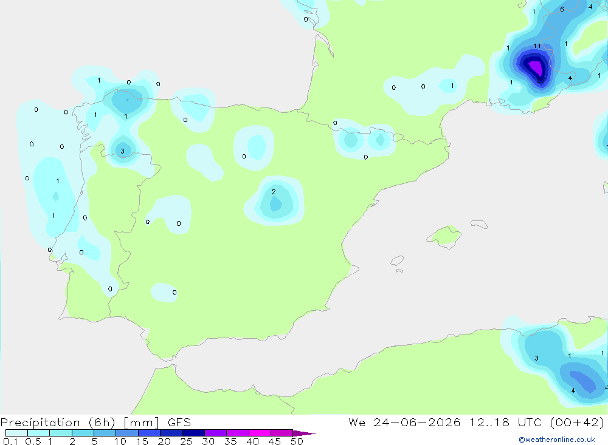Pick the 45–50 mm legend swatch
The width and height of the screenshot is (608, 445).
coord(282,433)
